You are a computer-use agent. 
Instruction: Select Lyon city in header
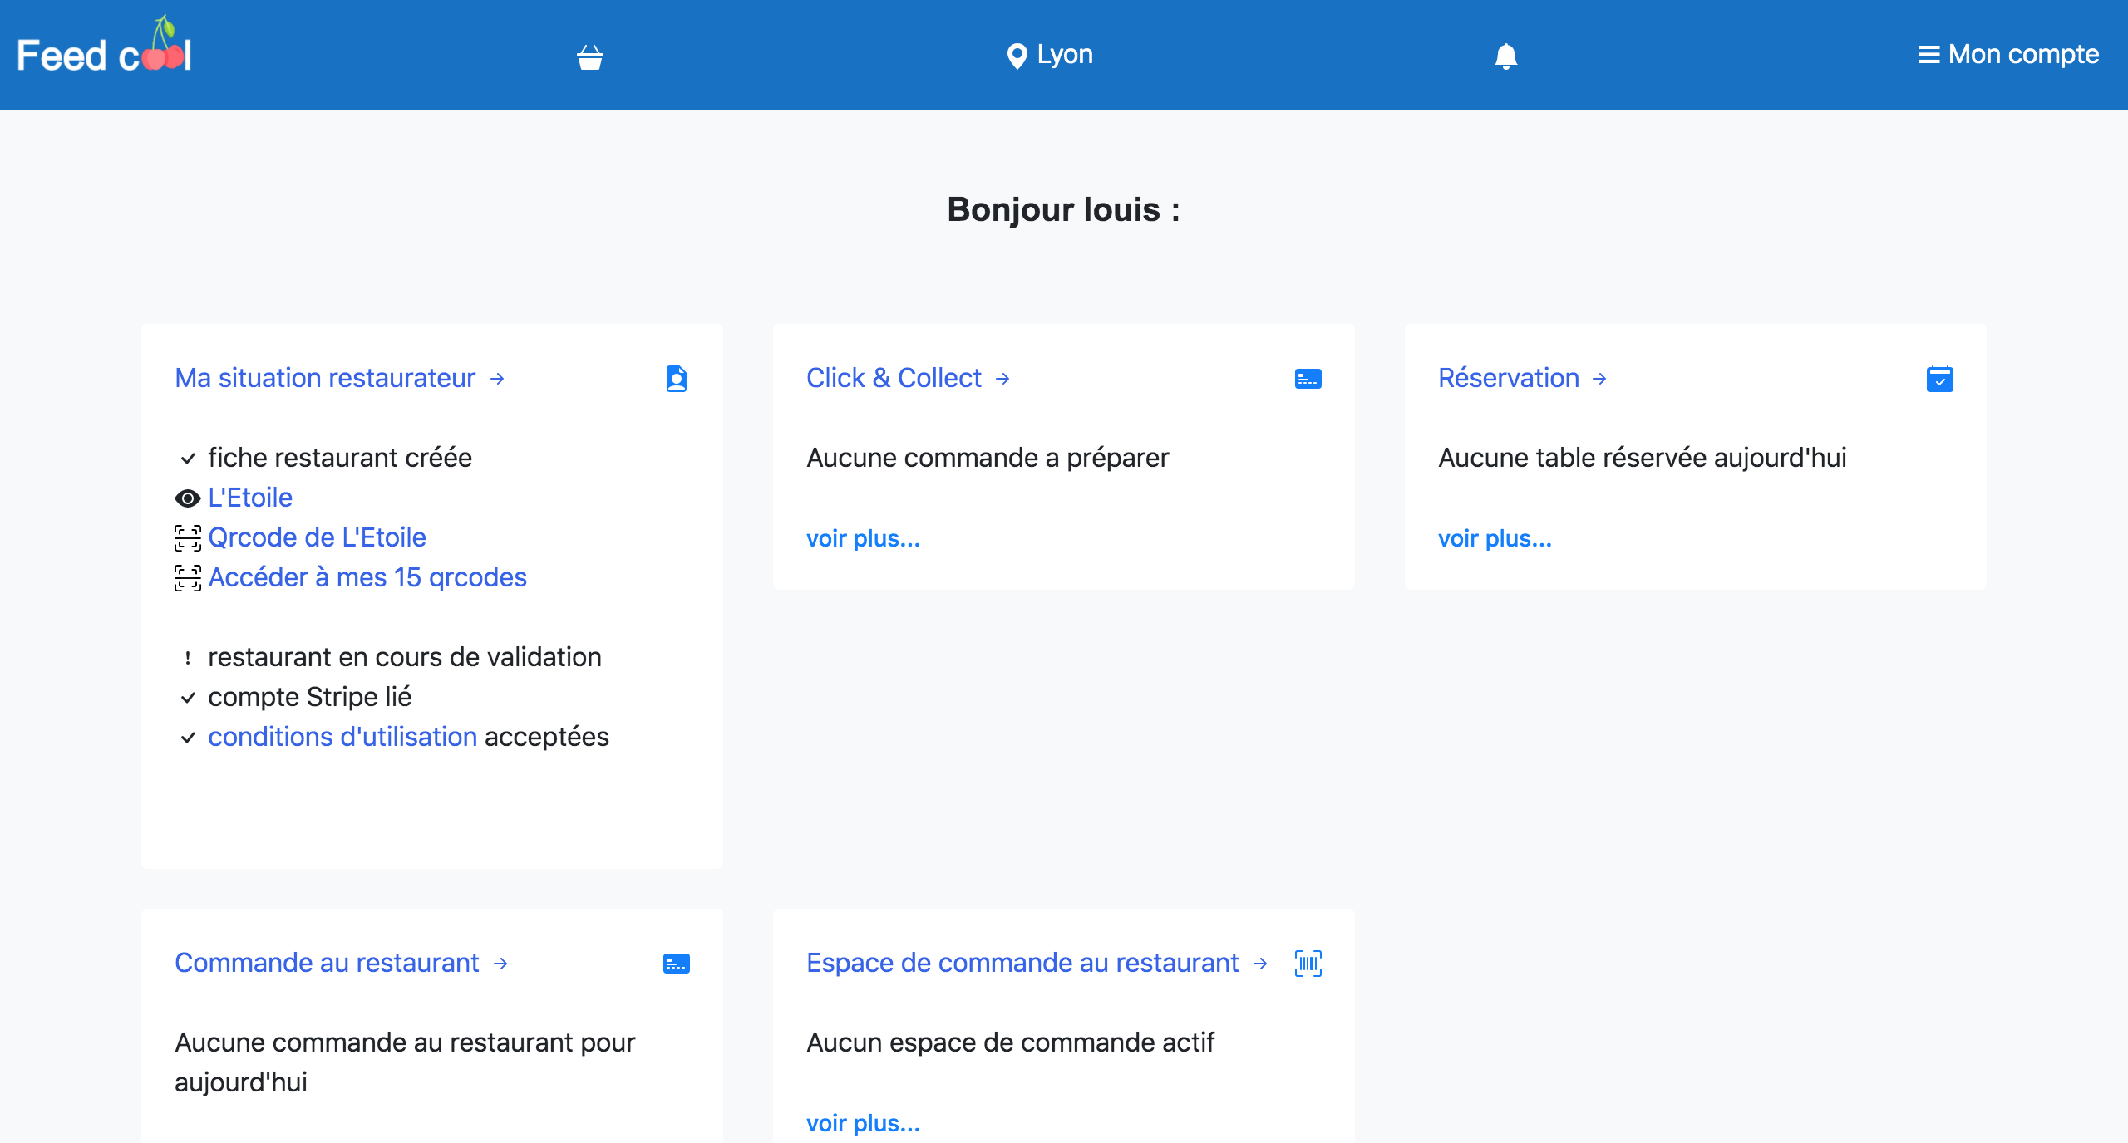click(x=1064, y=55)
